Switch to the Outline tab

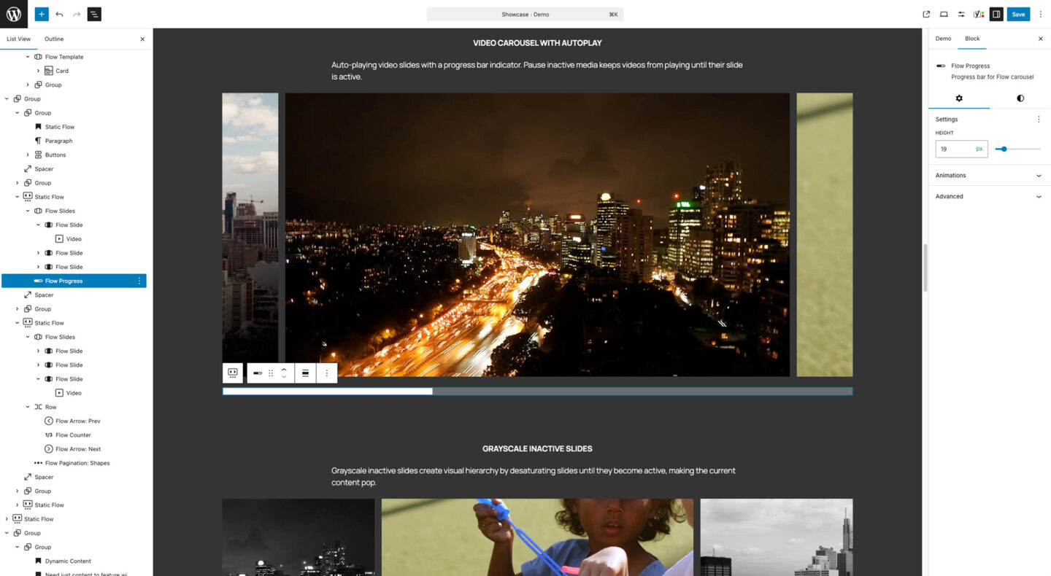[54, 39]
